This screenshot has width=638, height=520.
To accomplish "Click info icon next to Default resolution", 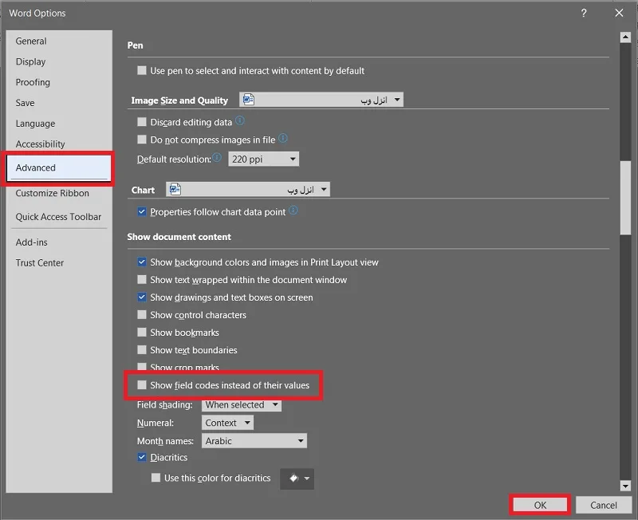I will [x=217, y=157].
